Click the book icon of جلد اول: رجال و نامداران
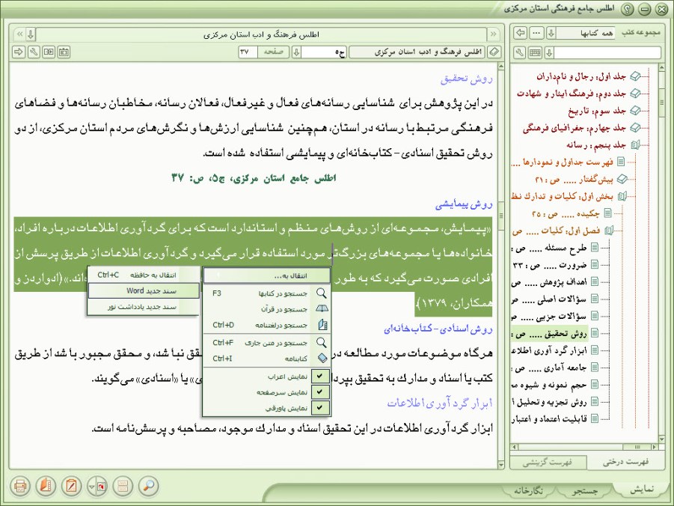This screenshot has height=506, width=674. coord(635,76)
